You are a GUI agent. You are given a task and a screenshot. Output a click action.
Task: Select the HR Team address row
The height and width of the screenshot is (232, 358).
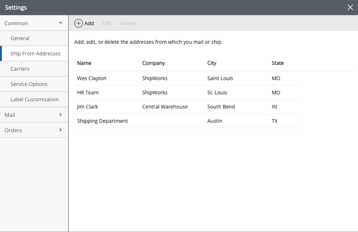coord(188,93)
